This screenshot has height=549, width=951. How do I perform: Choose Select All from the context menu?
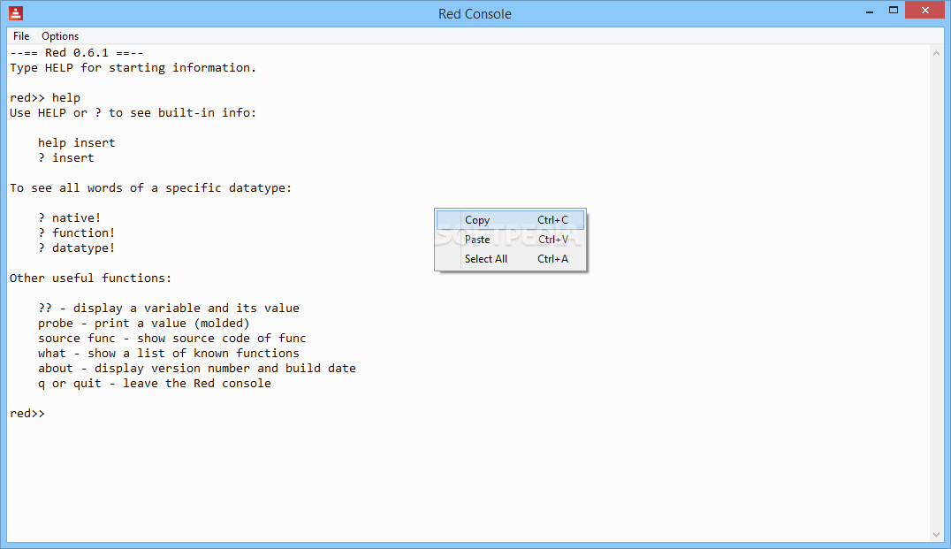[x=510, y=258]
